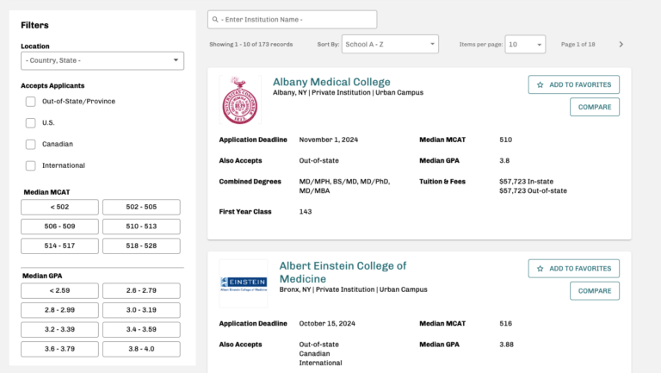Filter by Median GPA < 2.59
The height and width of the screenshot is (373, 661).
(x=60, y=290)
